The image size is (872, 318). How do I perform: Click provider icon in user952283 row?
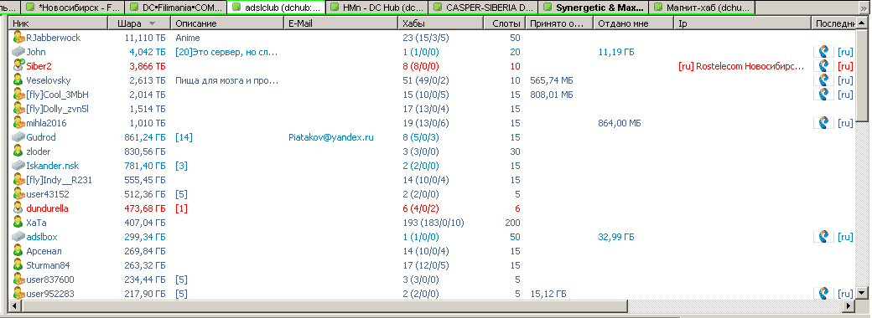823,294
